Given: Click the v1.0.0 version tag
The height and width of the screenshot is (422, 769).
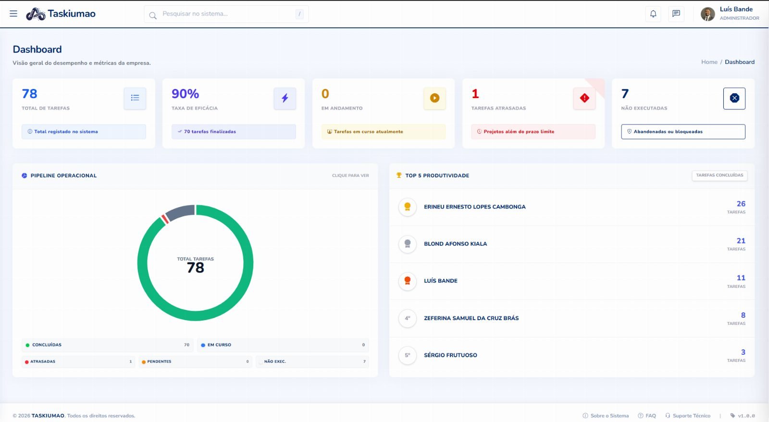Looking at the screenshot, I should coord(743,416).
